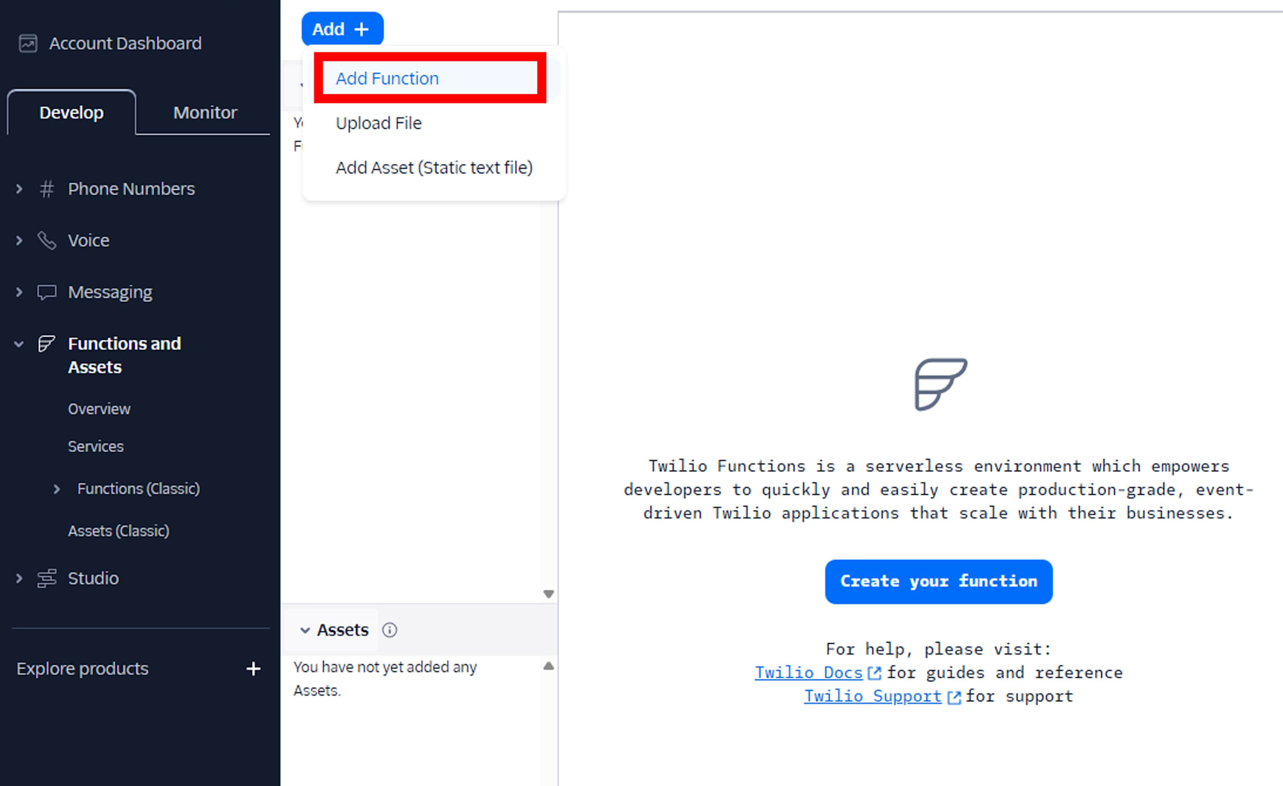
Task: Click the info icon next to Assets
Action: coord(389,630)
